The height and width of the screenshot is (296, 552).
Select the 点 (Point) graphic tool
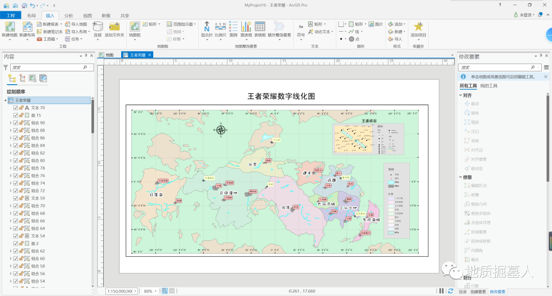pyautogui.click(x=354, y=39)
